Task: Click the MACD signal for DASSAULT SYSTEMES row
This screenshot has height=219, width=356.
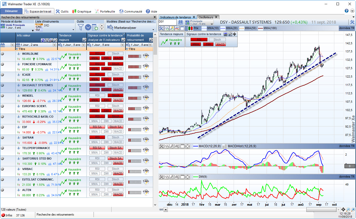Action: coord(118,90)
